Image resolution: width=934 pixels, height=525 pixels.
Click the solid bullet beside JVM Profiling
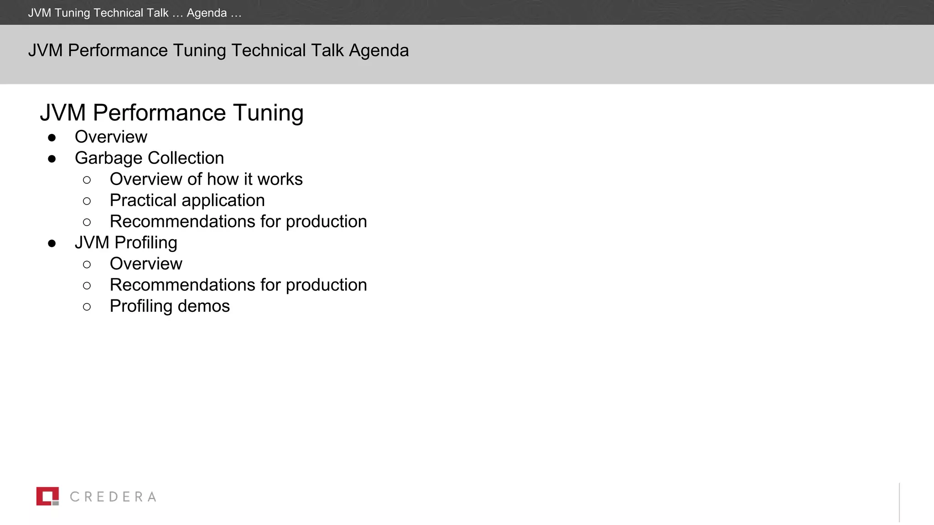click(x=52, y=243)
